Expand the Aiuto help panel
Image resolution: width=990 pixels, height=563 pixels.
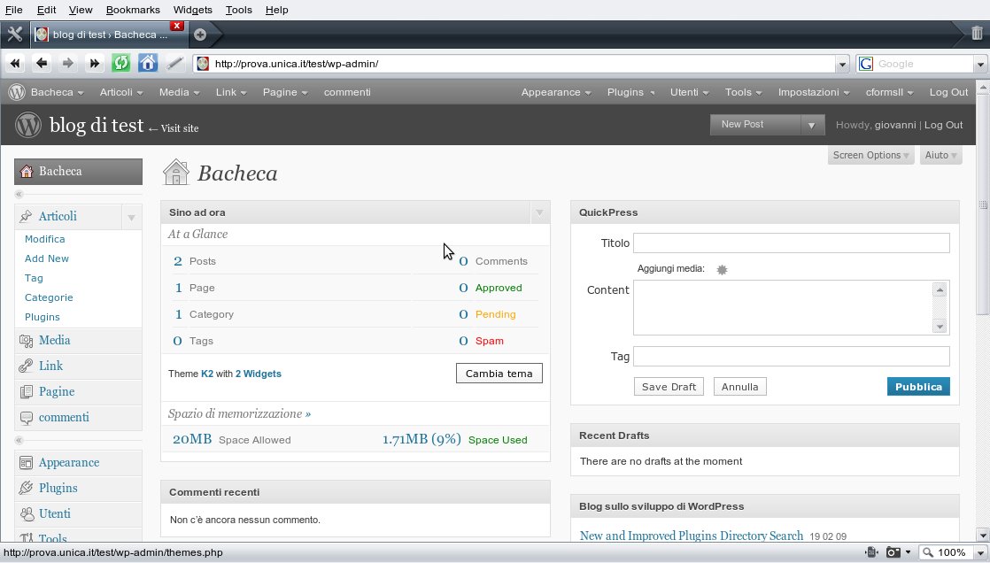coord(940,155)
